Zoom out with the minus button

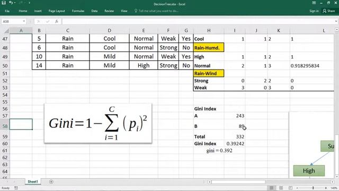[x=297, y=188]
